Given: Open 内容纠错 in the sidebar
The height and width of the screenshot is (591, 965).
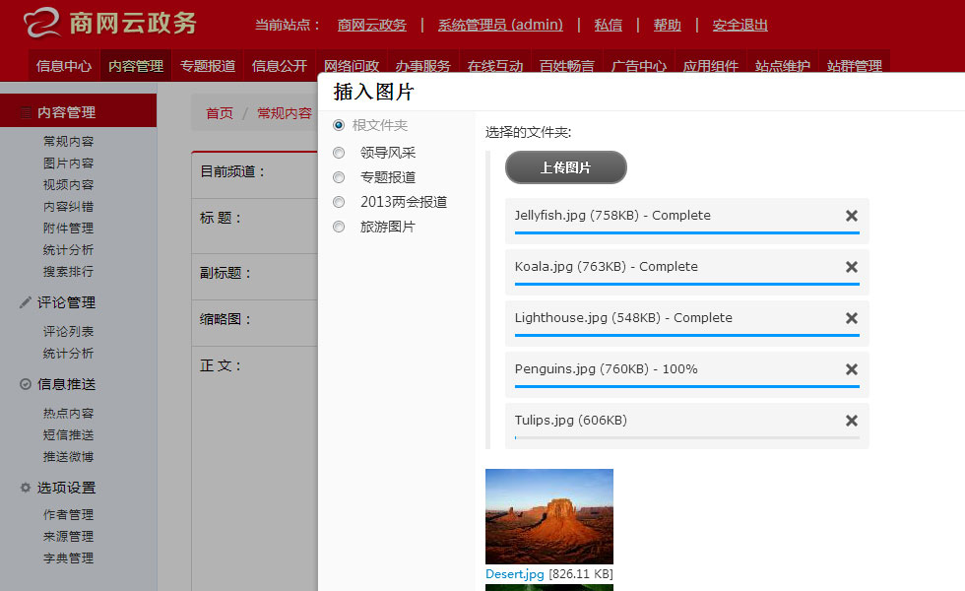Looking at the screenshot, I should tap(68, 207).
